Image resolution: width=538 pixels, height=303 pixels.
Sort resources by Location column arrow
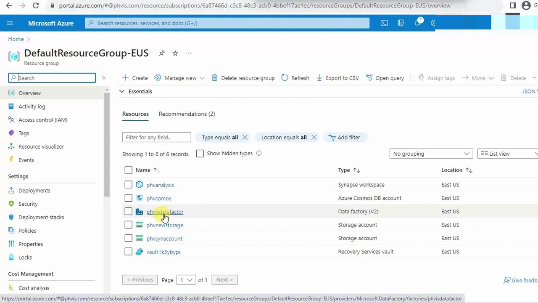469,170
